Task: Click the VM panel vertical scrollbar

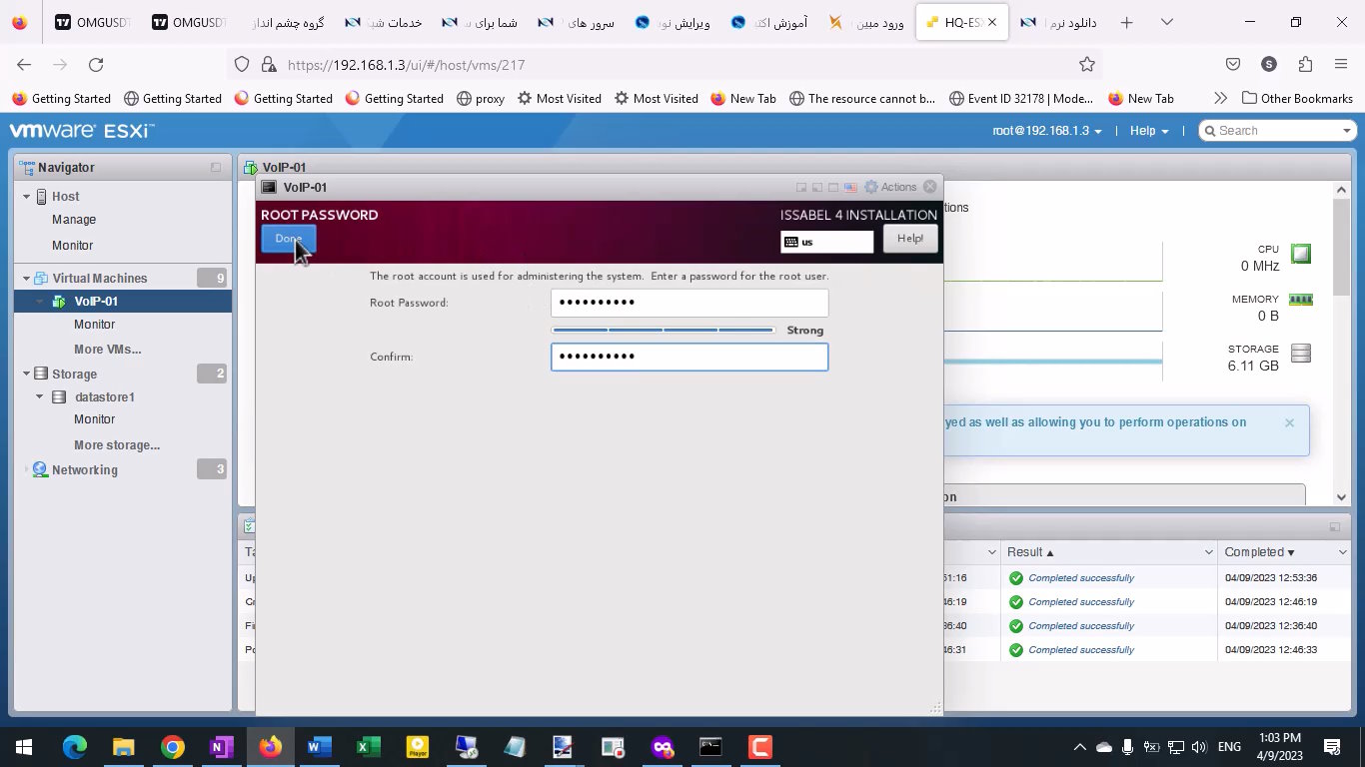Action: click(1342, 343)
